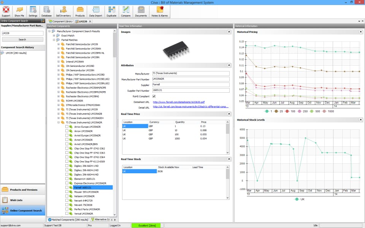Close the LM339 tab
Image resolution: width=365 pixels, height=228 pixels.
[90, 21]
